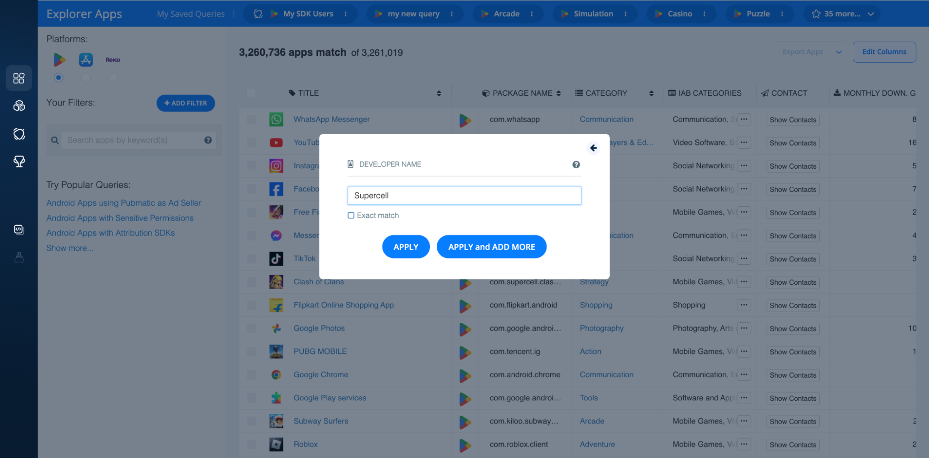The height and width of the screenshot is (458, 929).
Task: Click the Roblox app icon
Action: pyautogui.click(x=276, y=444)
